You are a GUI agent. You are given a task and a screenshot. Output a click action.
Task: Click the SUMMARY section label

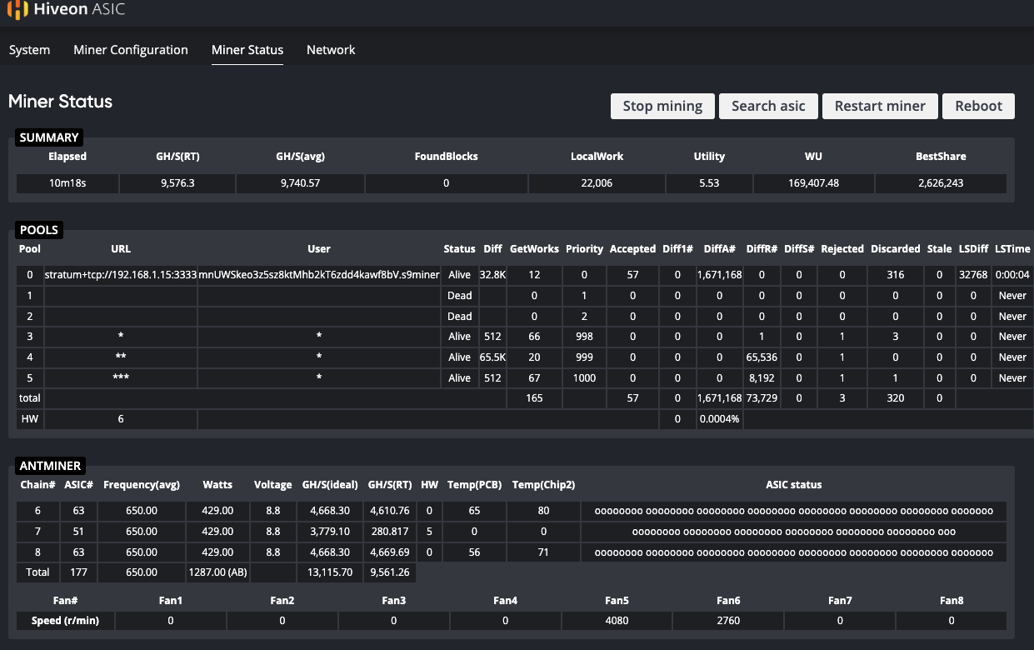pyautogui.click(x=49, y=137)
